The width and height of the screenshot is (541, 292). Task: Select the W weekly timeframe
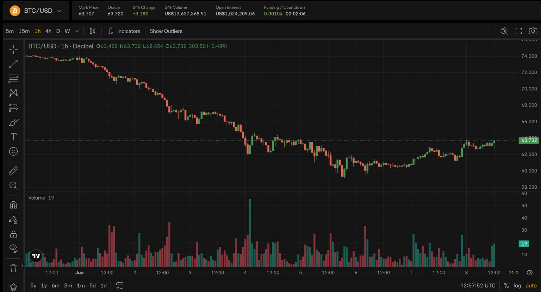[x=67, y=31]
